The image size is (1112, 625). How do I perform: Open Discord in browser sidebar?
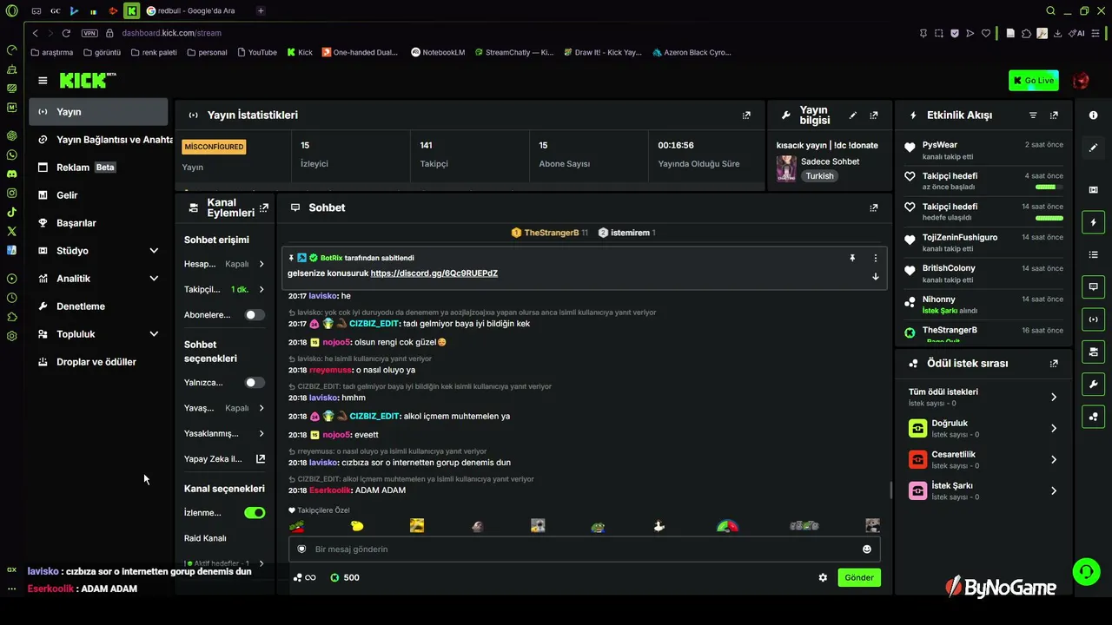pos(11,174)
